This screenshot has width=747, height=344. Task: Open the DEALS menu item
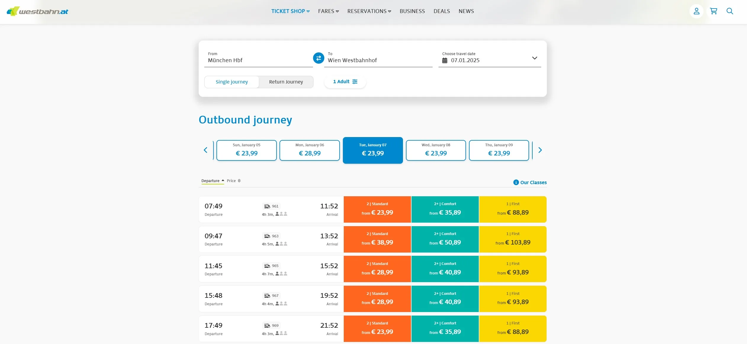point(442,11)
